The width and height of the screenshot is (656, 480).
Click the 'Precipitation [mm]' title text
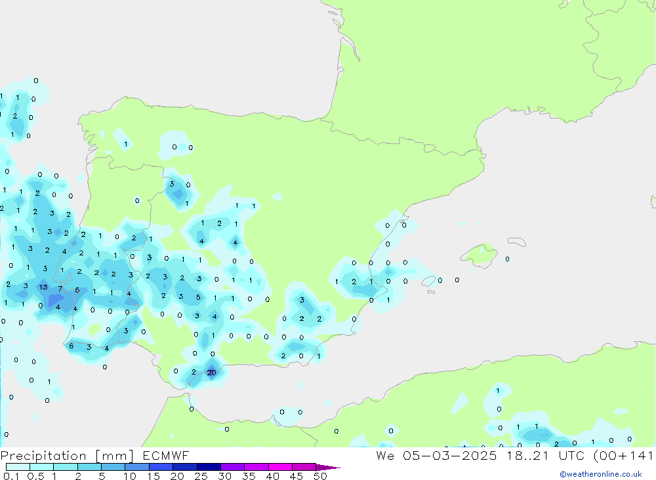pos(67,456)
